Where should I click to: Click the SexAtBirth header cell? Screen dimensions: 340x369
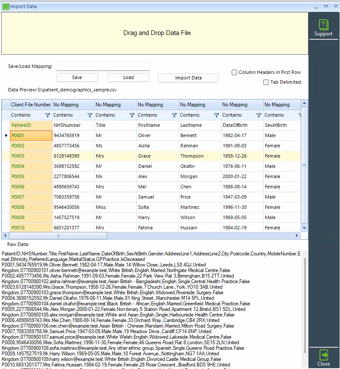point(282,125)
